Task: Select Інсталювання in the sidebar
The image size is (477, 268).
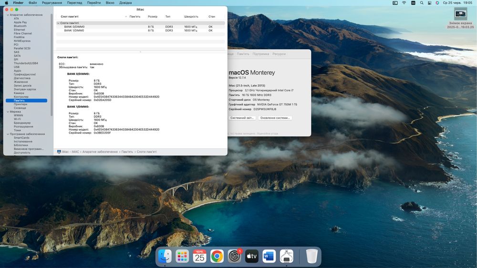Action: 23,142
